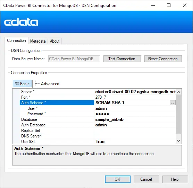
Task: Click the Basic view list icon
Action: 16,83
